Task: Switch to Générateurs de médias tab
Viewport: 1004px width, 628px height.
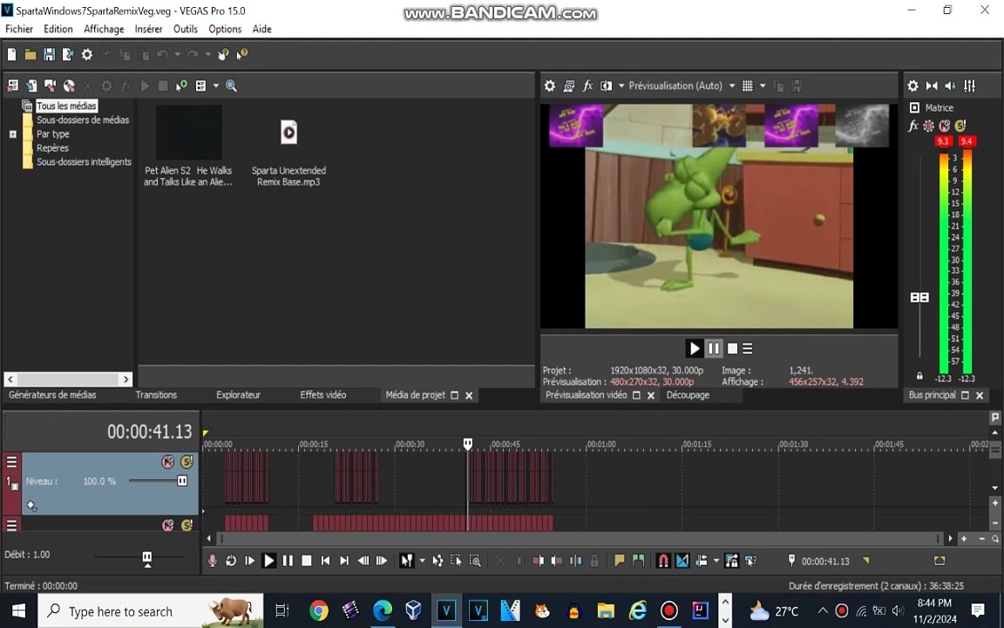Action: pyautogui.click(x=52, y=395)
